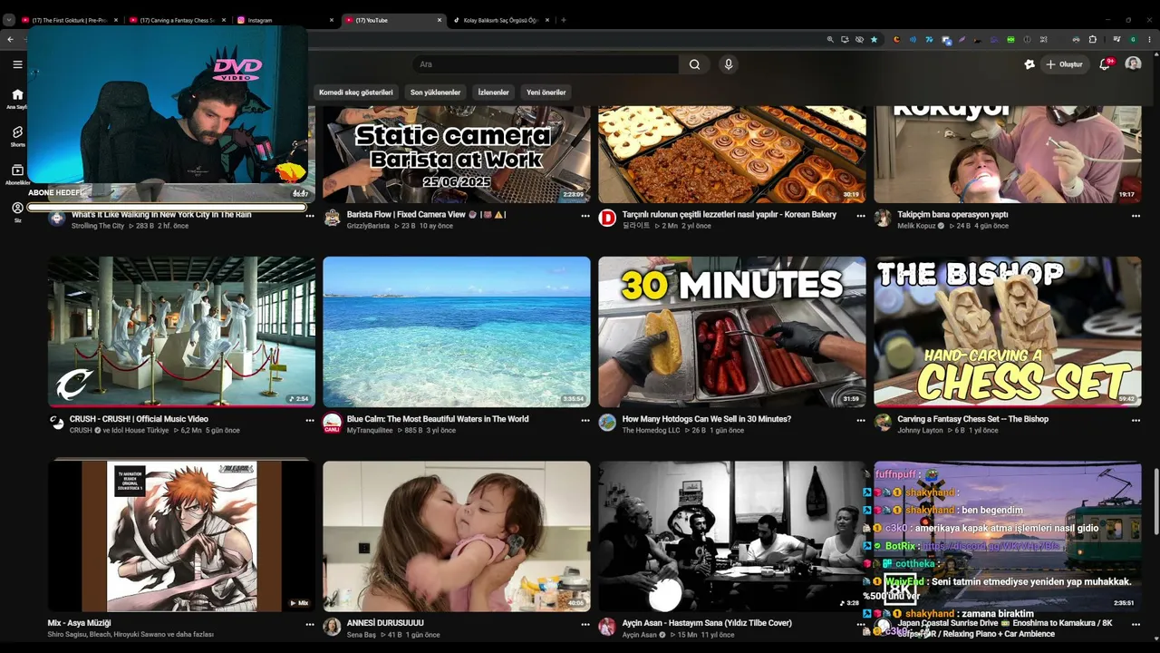1160x653 pixels.
Task: Close the active YouTube tab
Action: point(440,20)
